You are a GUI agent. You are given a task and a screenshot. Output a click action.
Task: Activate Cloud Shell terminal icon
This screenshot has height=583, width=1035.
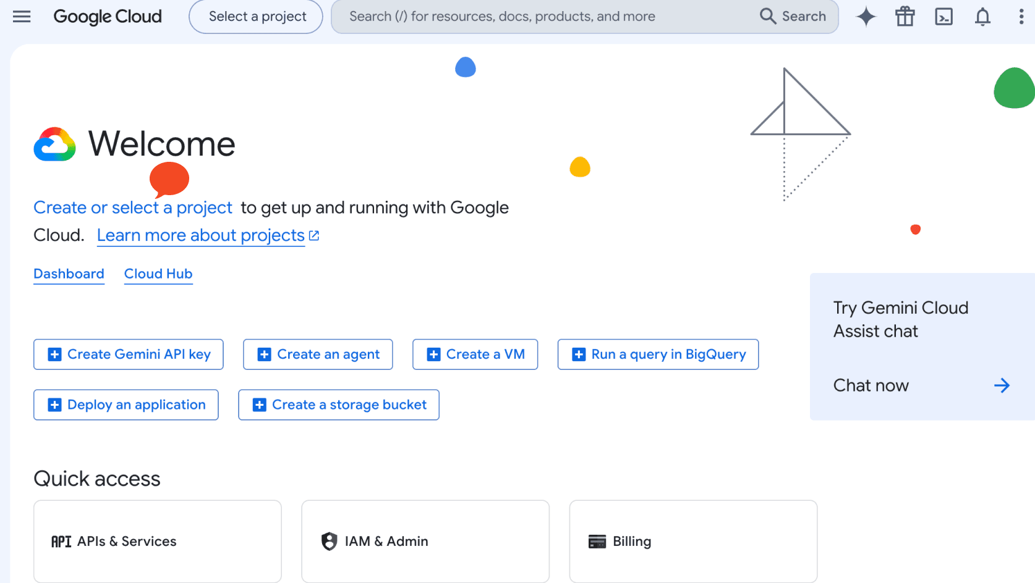point(944,17)
